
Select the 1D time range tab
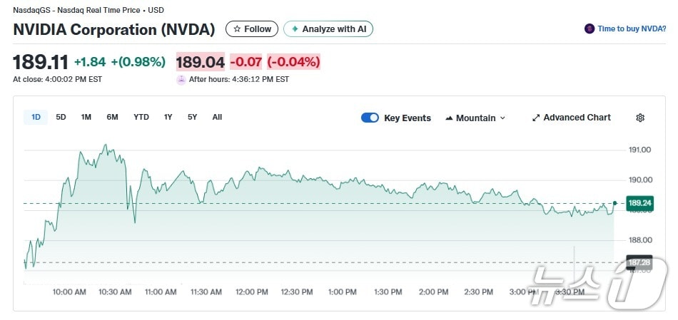click(x=35, y=117)
